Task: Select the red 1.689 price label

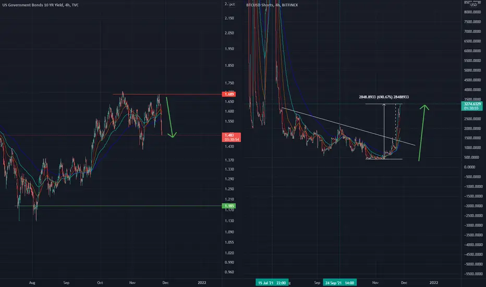Action: (229, 94)
